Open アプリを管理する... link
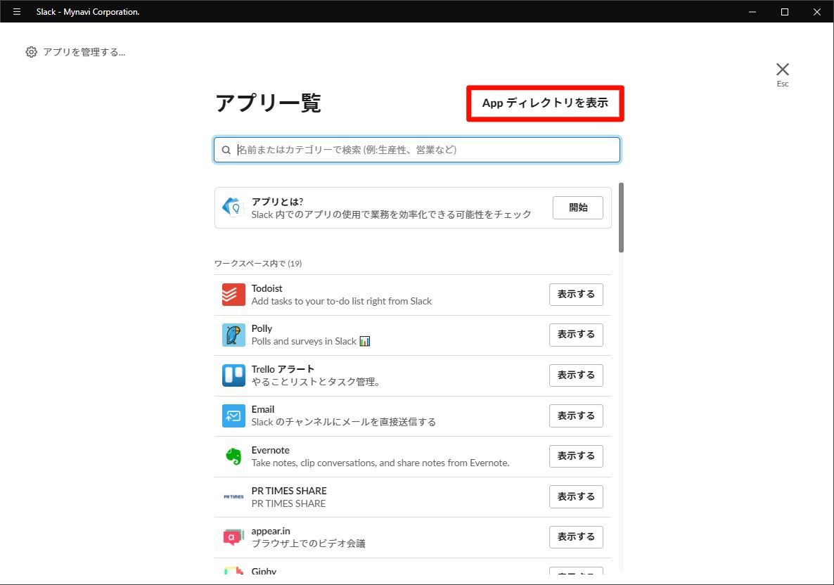Image resolution: width=834 pixels, height=585 pixels. [x=84, y=52]
